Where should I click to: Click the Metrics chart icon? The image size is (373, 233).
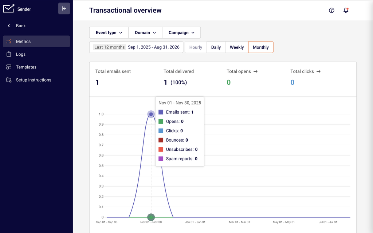9,42
